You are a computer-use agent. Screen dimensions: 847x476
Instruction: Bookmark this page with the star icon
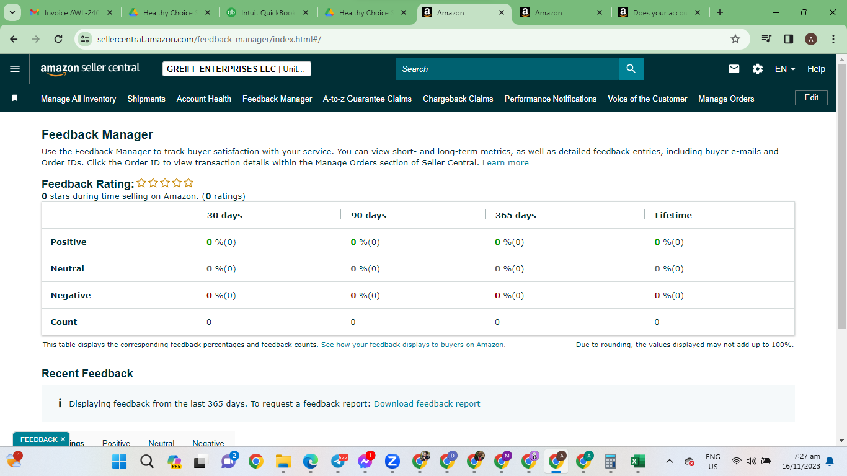click(x=735, y=39)
